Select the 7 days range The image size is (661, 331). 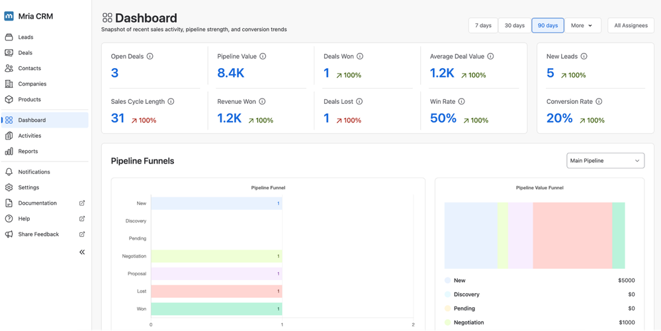(x=483, y=25)
